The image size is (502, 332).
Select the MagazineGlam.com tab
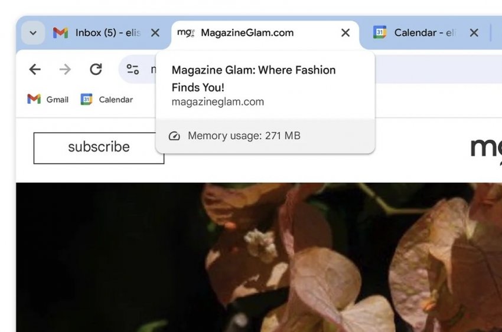247,33
